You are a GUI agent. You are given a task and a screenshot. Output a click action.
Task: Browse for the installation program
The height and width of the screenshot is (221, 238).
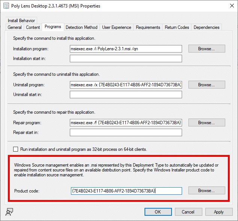pos(206,49)
